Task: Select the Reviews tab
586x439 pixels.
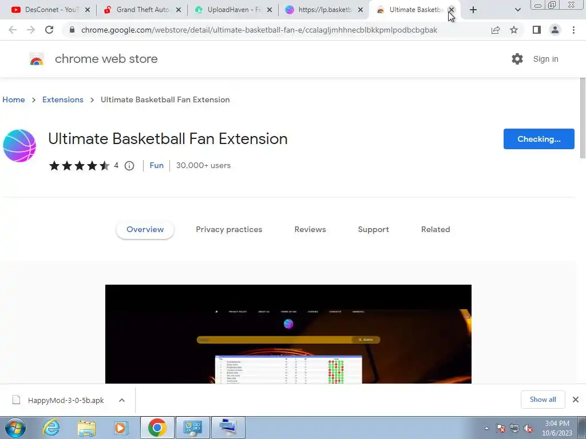Action: [310, 230]
